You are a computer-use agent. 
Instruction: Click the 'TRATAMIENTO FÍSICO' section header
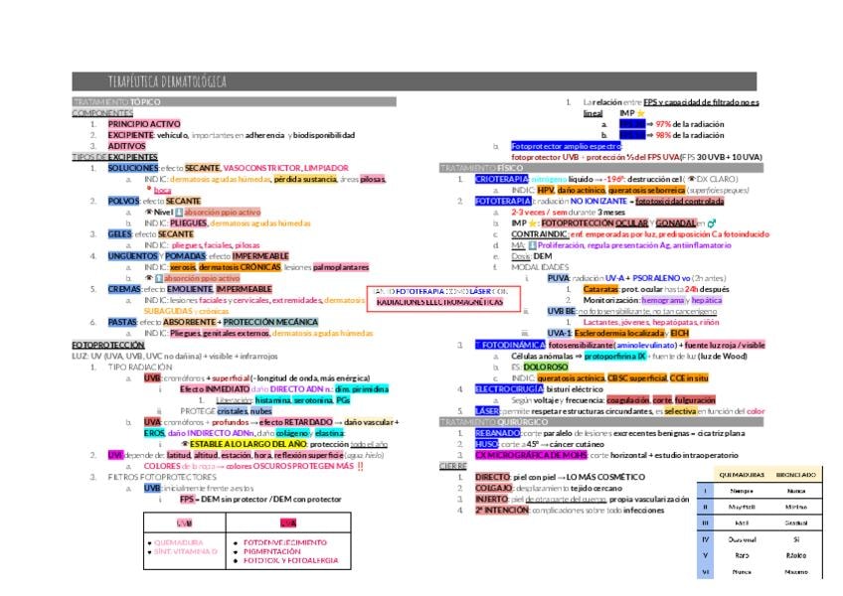point(601,168)
